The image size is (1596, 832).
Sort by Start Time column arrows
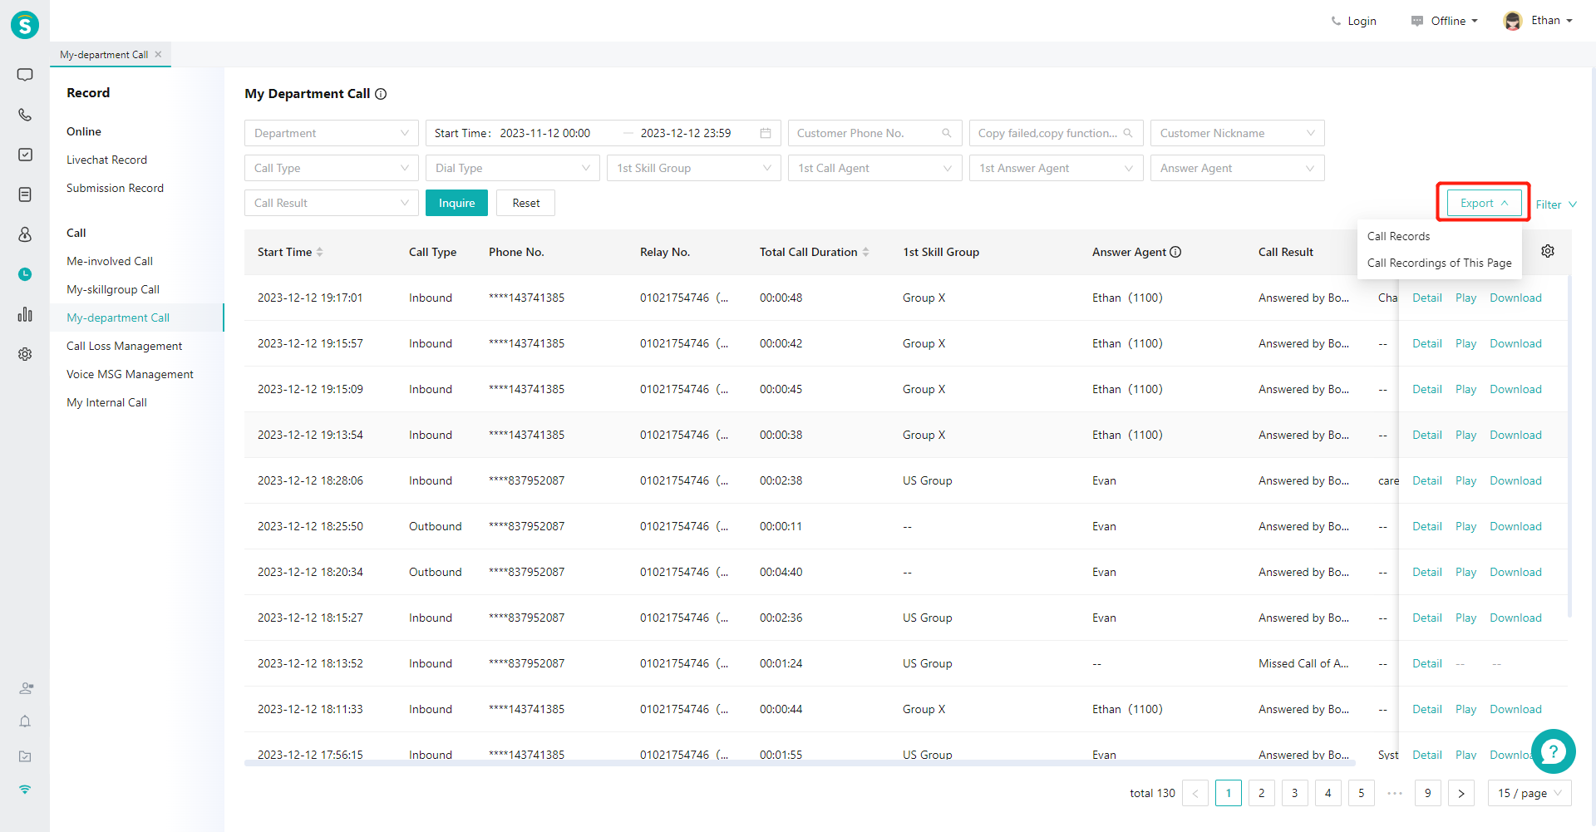pos(319,252)
